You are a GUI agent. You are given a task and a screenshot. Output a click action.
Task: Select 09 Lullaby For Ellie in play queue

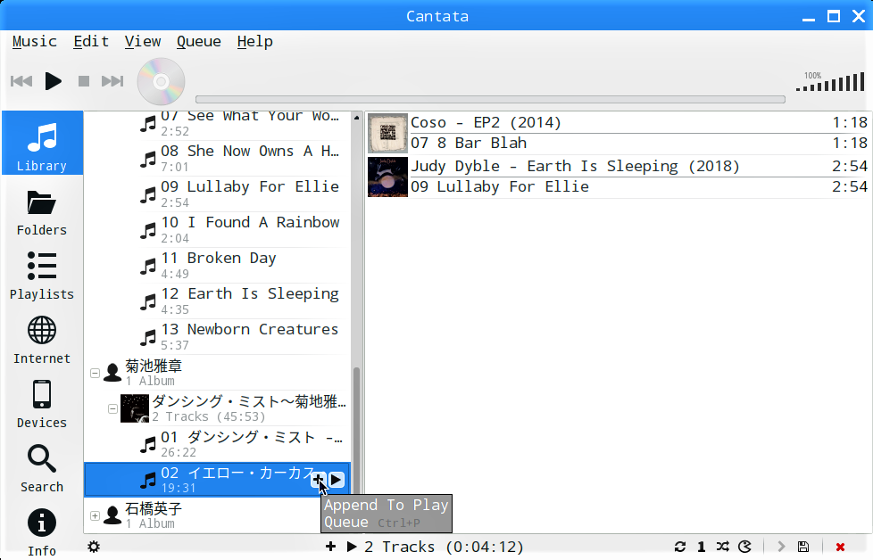[x=639, y=187]
